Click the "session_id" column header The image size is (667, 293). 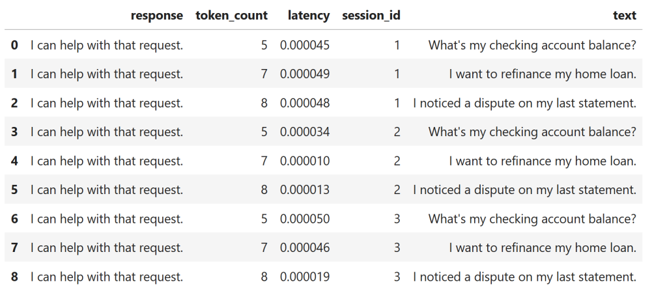click(371, 16)
